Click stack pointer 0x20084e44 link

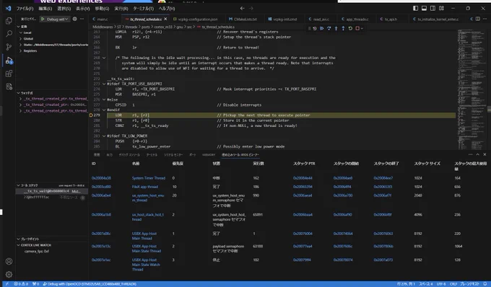click(303, 178)
